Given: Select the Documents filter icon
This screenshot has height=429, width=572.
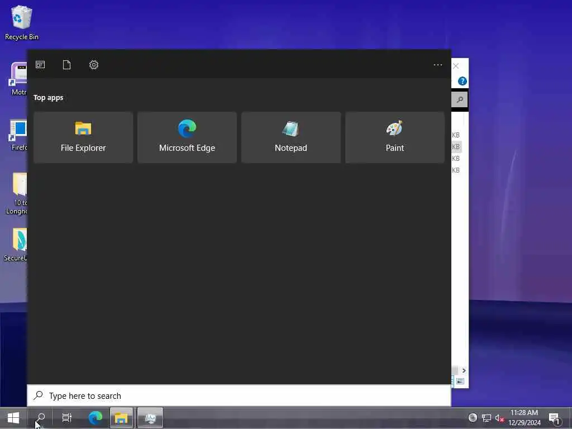Looking at the screenshot, I should pyautogui.click(x=67, y=65).
